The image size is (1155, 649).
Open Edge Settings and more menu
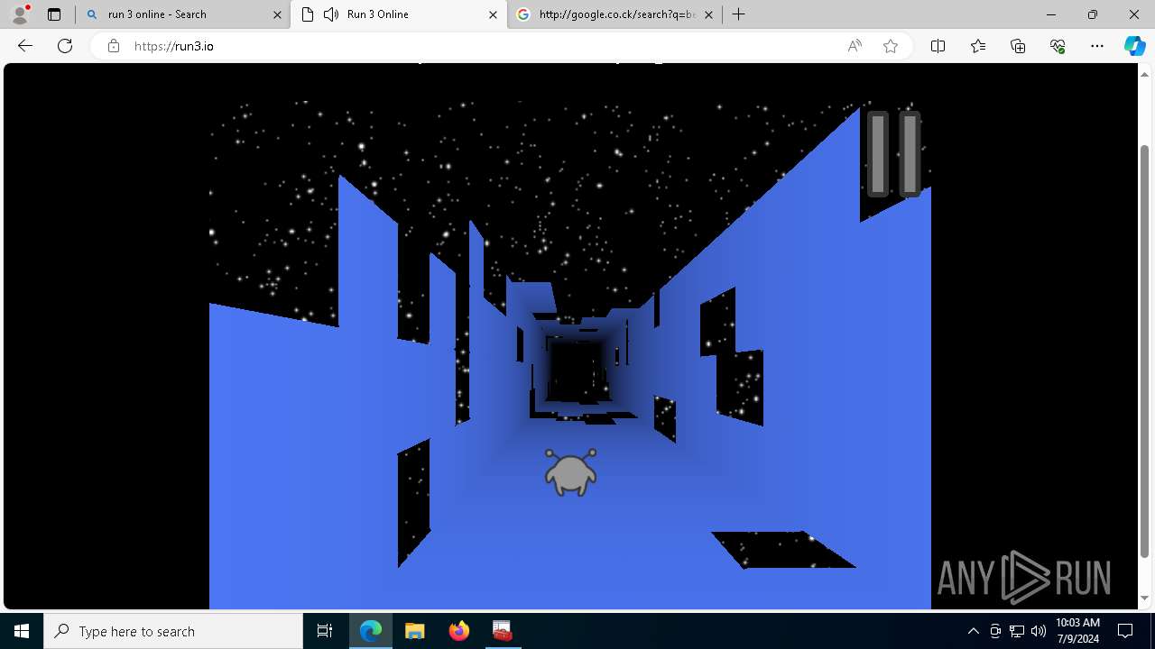pyautogui.click(x=1097, y=46)
